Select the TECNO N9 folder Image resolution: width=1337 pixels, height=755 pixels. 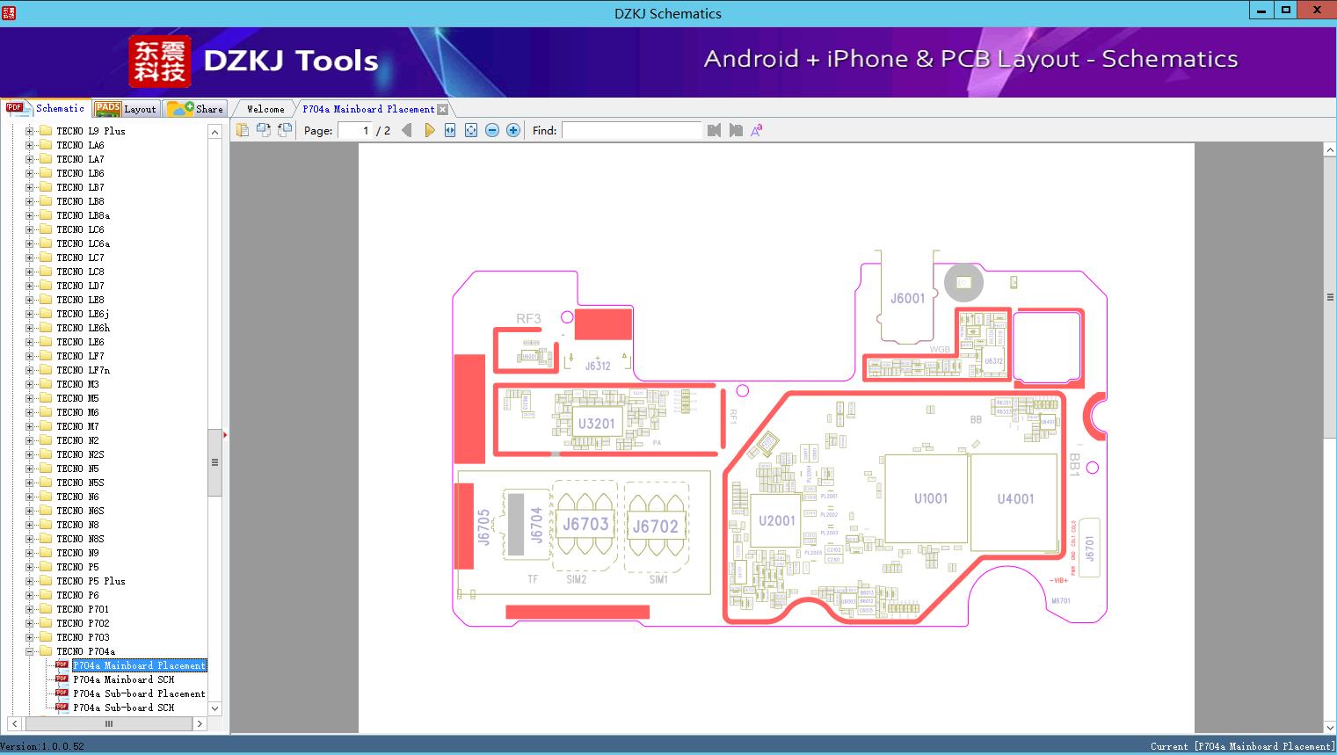tap(77, 553)
